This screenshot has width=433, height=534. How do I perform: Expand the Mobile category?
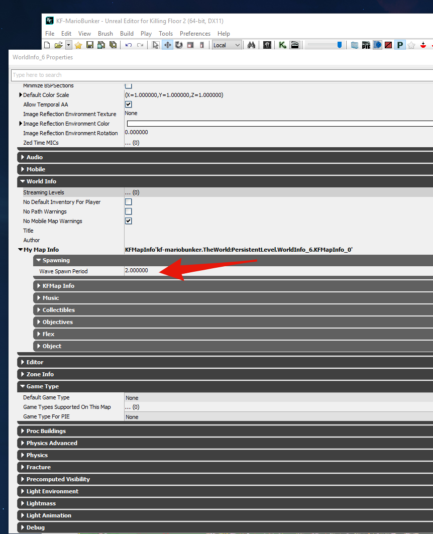23,169
